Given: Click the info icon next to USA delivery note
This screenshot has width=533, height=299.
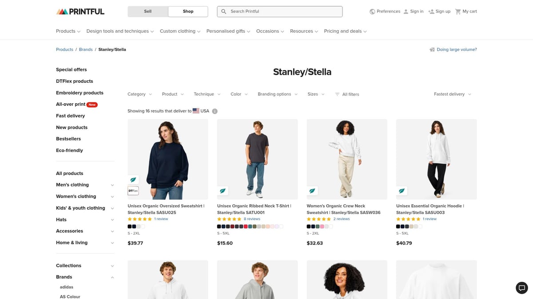Looking at the screenshot, I should pyautogui.click(x=215, y=111).
